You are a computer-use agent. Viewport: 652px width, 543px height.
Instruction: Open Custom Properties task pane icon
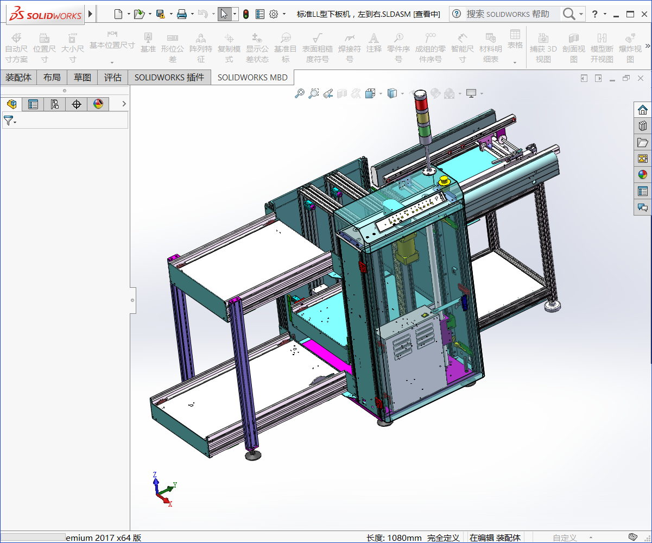[643, 191]
